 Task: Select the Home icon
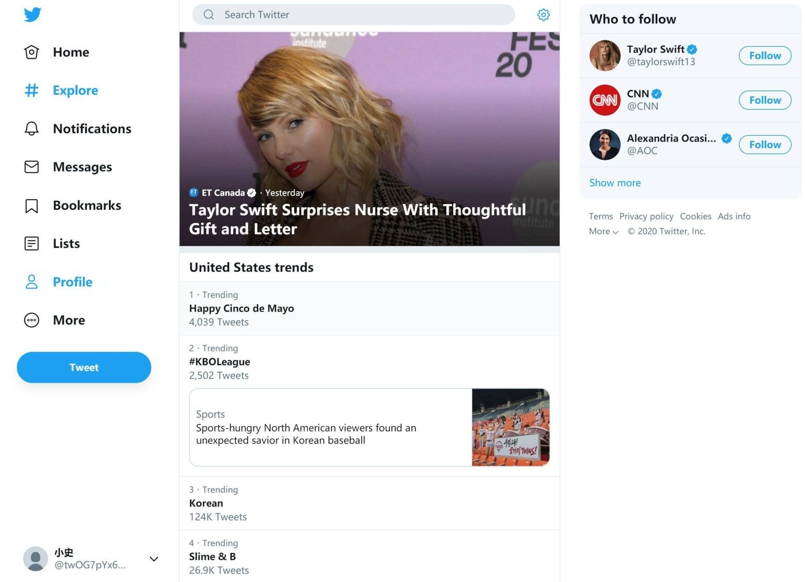tap(31, 52)
